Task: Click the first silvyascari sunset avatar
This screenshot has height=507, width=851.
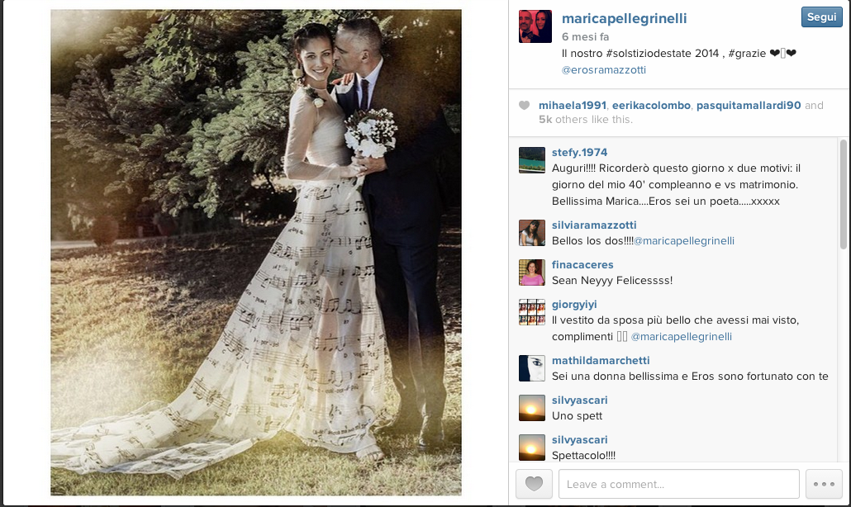Action: coord(532,408)
